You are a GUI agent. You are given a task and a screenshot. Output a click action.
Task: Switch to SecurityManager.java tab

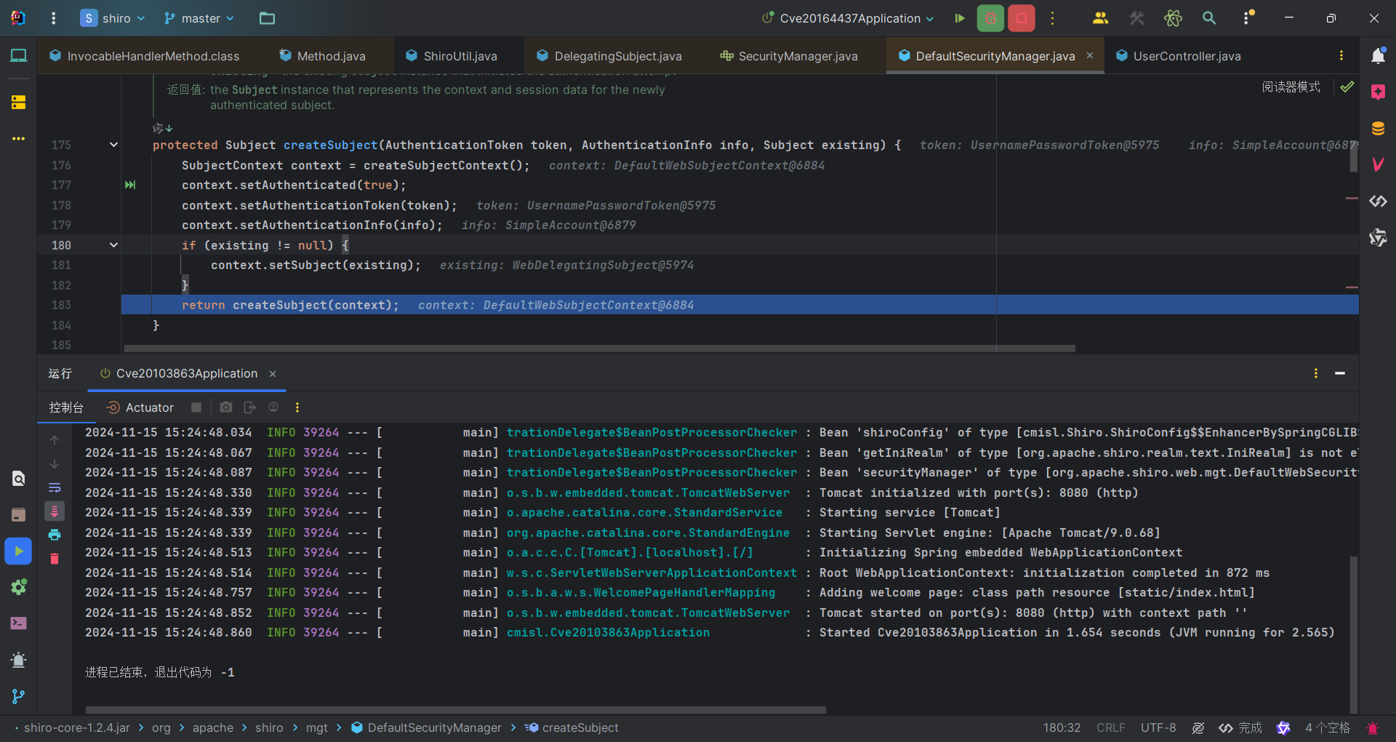[x=789, y=56]
